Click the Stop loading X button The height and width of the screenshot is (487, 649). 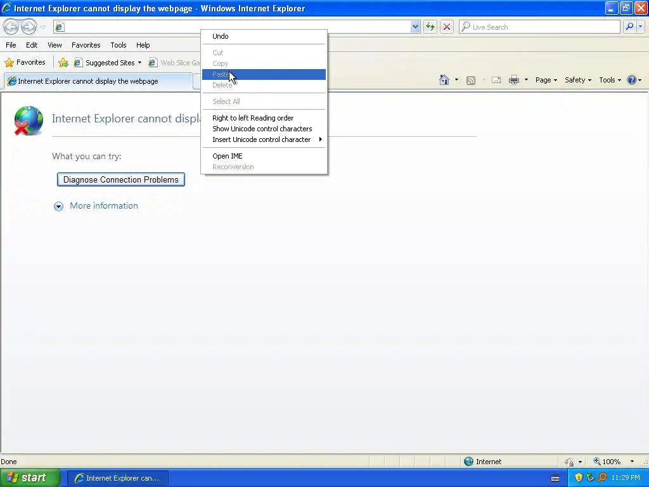(447, 27)
